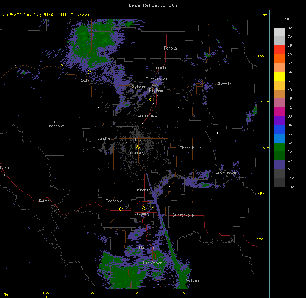The height and width of the screenshot is (298, 306).
Task: Click the RedDeer city label
Action: [156, 90]
